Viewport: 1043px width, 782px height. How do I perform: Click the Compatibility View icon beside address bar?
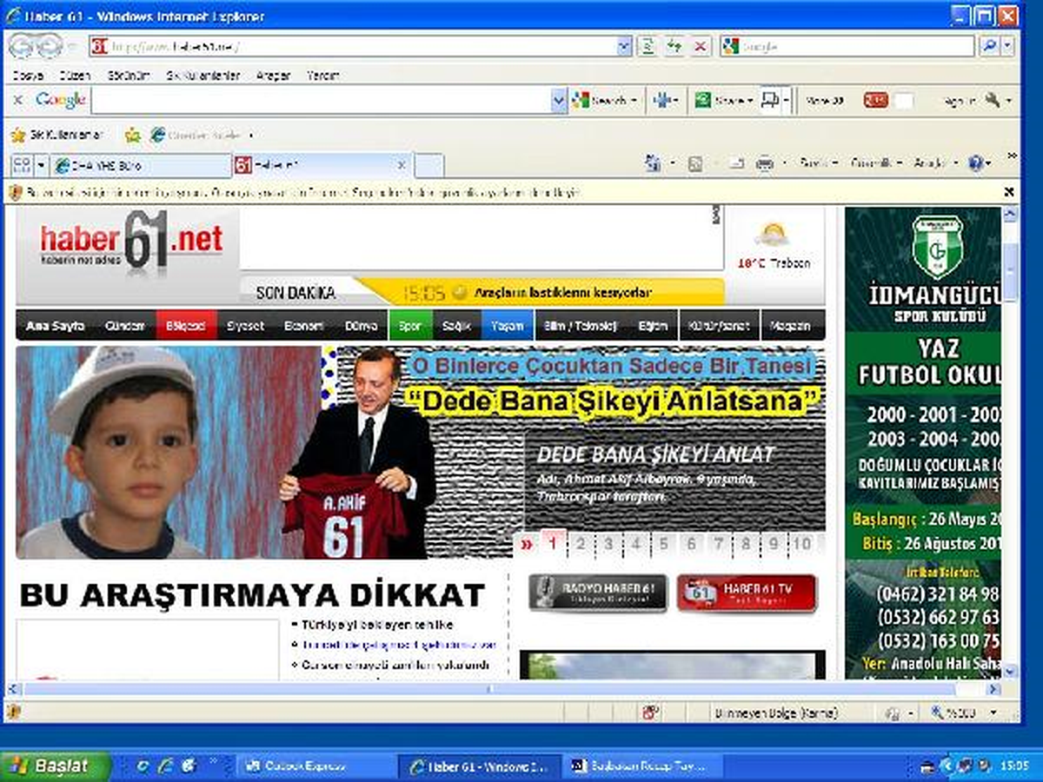coord(647,46)
